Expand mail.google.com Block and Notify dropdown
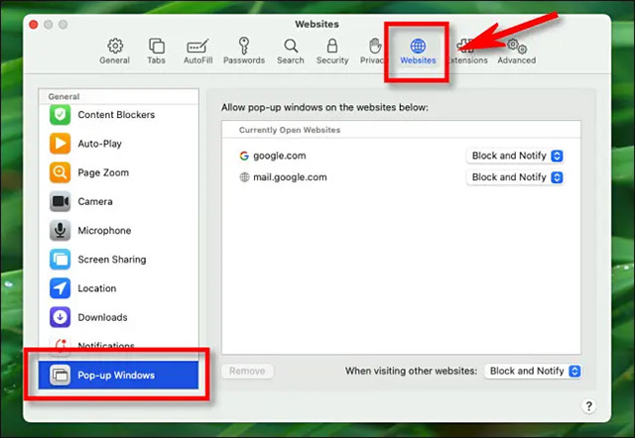 [x=515, y=177]
